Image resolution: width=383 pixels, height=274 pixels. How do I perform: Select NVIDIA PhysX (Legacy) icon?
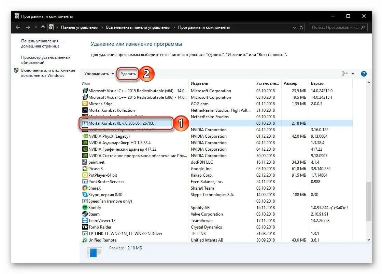tap(85, 136)
